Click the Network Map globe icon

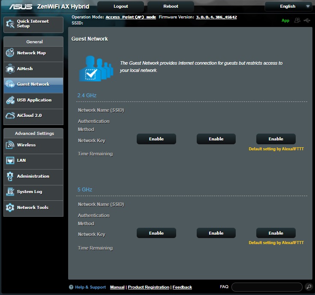pyautogui.click(x=10, y=53)
